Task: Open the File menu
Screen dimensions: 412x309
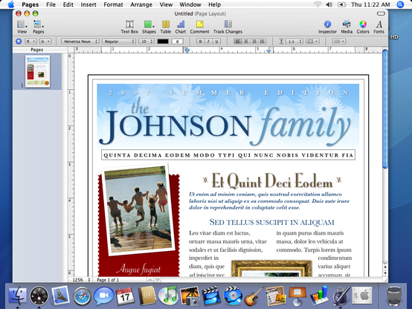Action: tap(51, 4)
